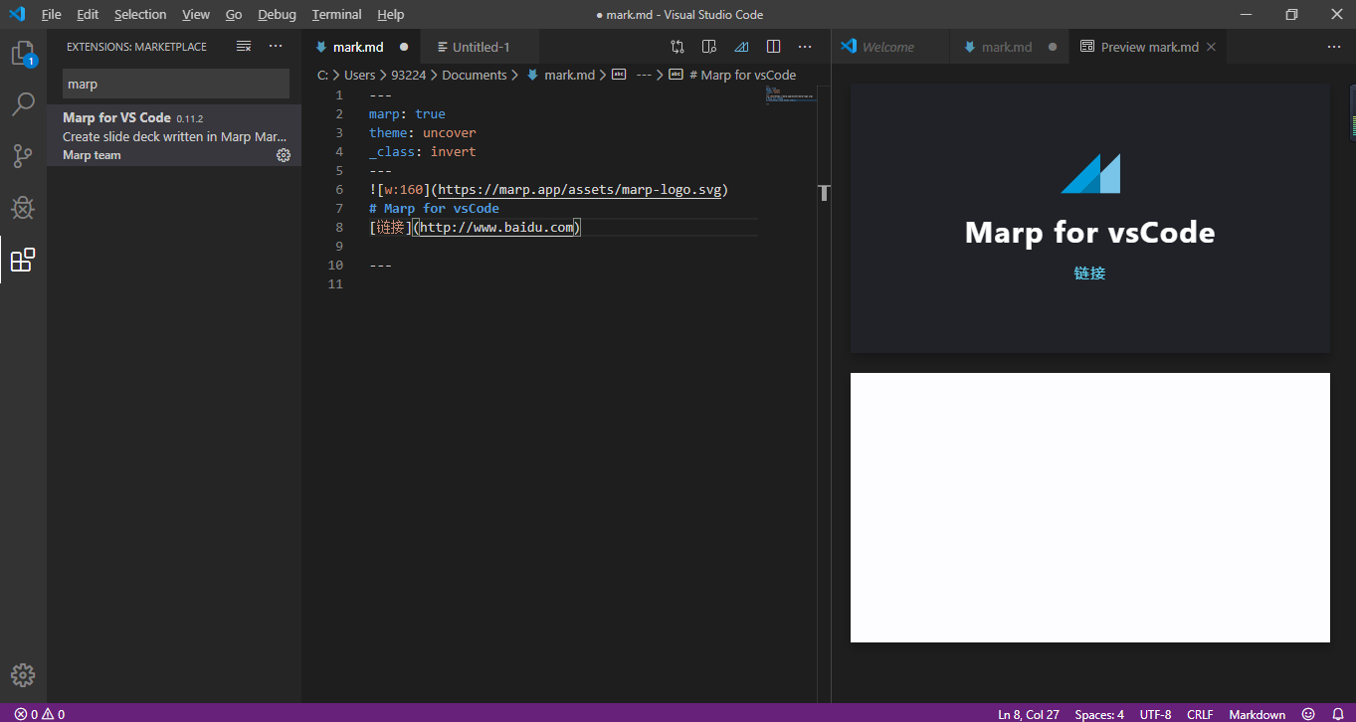Viewport: 1356px width, 722px height.
Task: Open the Terminal menu
Action: coord(336,14)
